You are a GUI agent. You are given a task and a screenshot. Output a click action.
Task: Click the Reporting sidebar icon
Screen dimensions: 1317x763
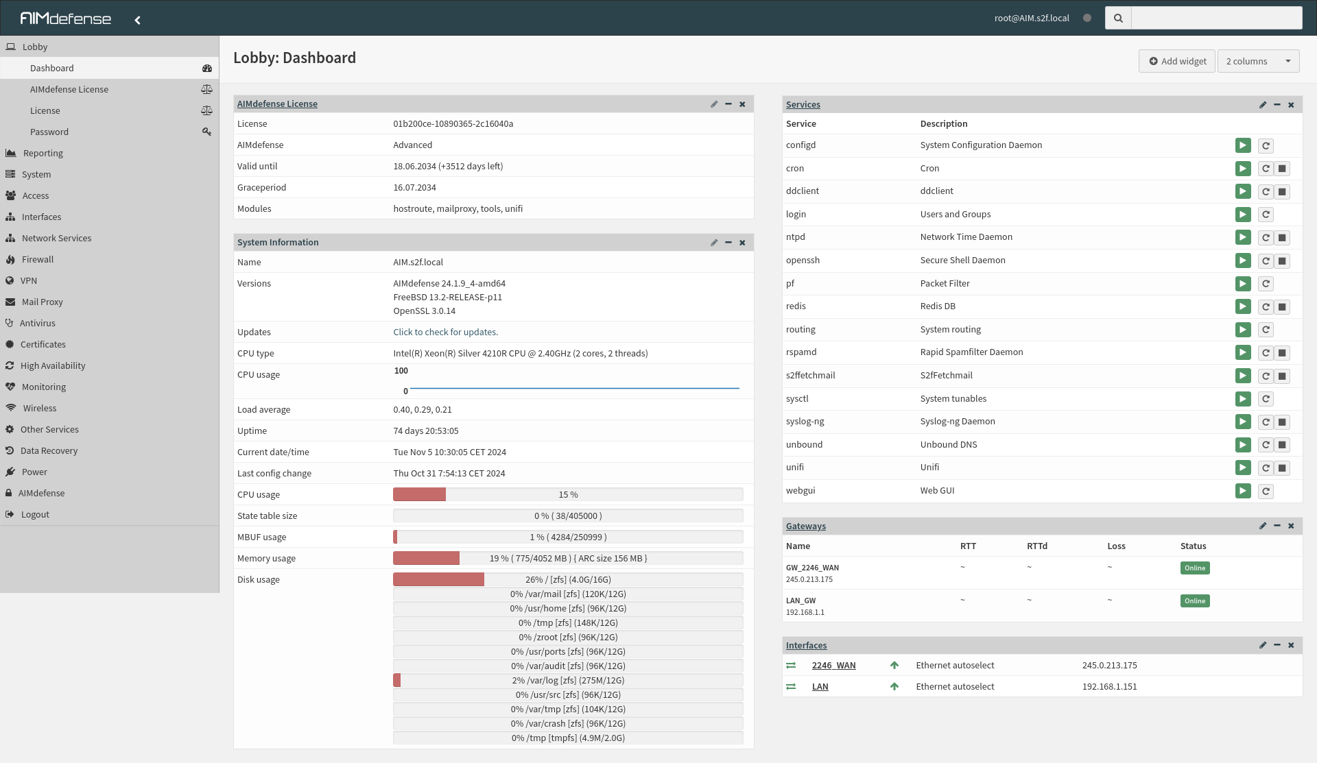tap(10, 153)
